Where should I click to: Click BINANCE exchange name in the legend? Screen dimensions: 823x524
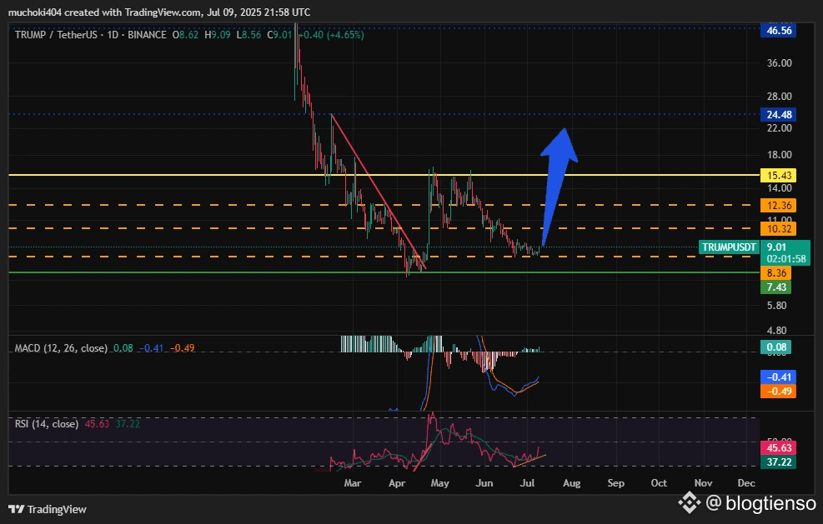click(x=147, y=35)
